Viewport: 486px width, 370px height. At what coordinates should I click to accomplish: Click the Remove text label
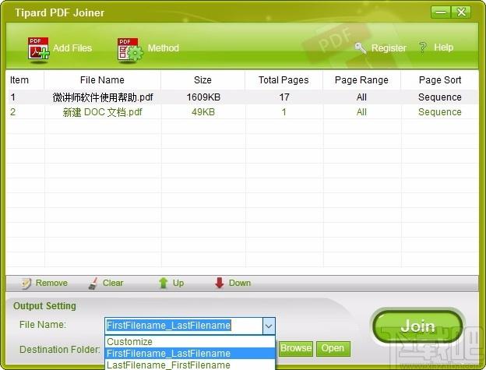click(x=51, y=283)
